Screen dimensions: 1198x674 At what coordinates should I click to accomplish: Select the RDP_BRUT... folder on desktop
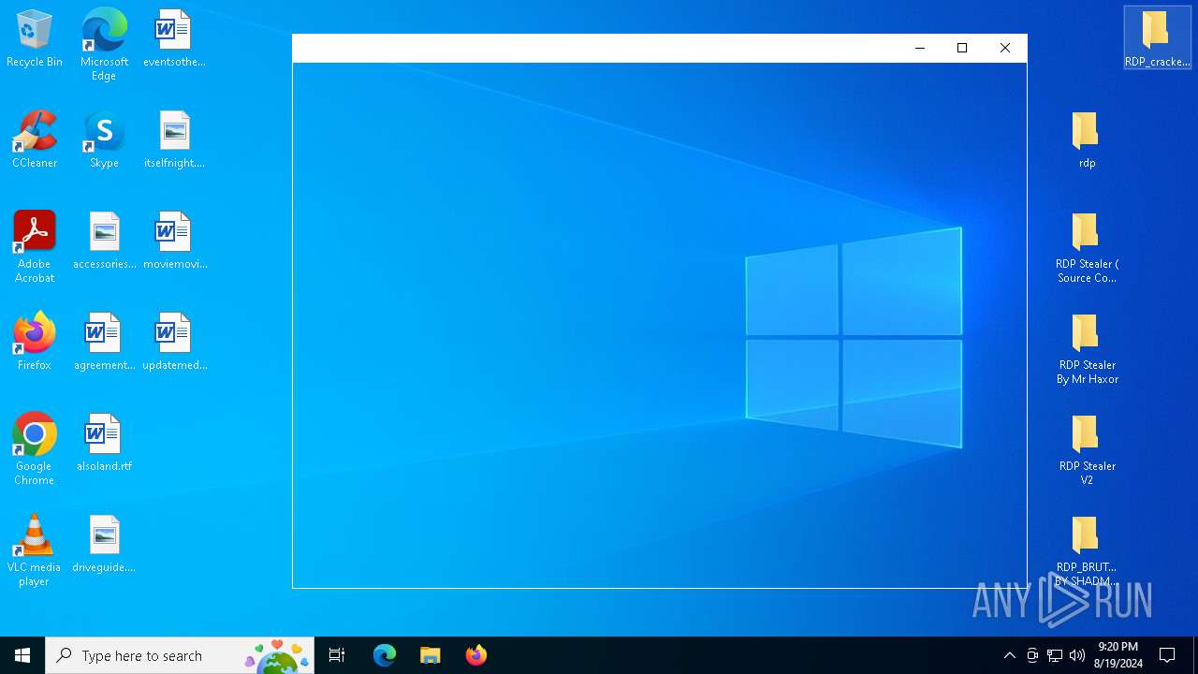point(1087,549)
